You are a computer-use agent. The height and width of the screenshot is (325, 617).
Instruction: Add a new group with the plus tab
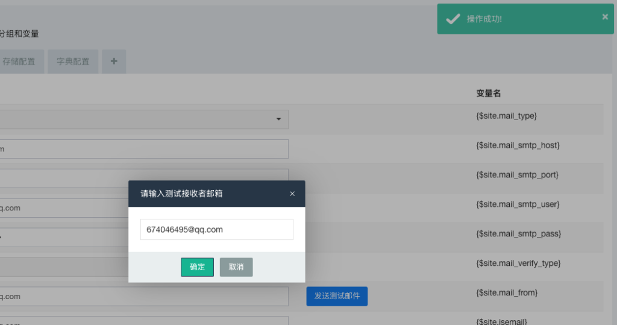(114, 62)
